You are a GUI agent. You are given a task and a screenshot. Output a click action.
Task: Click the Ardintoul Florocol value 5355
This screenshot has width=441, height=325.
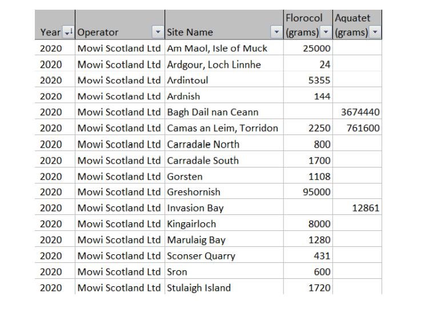319,80
